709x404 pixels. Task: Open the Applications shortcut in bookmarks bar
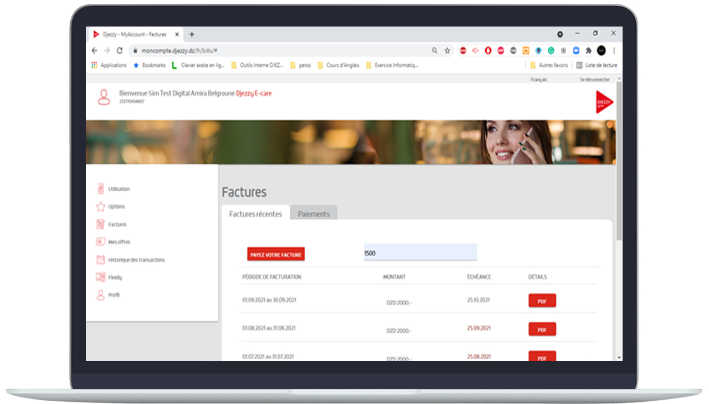click(x=109, y=65)
